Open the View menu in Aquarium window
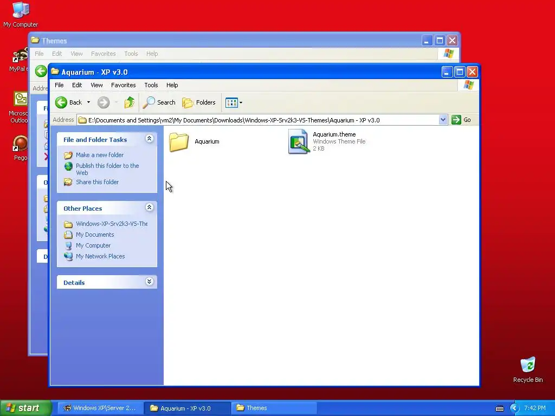 tap(96, 85)
